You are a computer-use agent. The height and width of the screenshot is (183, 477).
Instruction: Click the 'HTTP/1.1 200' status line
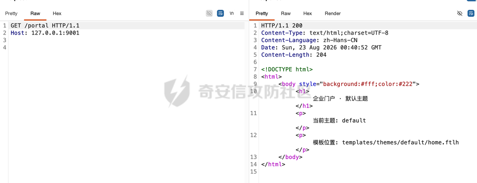(x=282, y=26)
